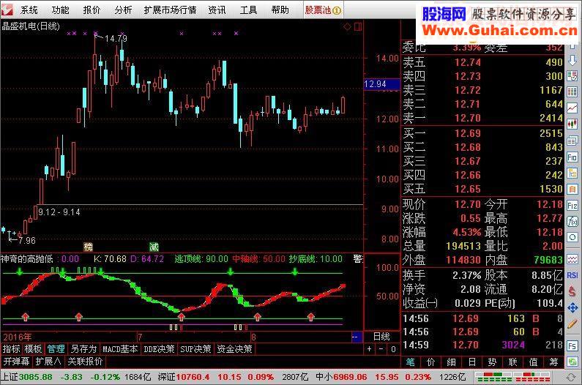Open the 资讯 menu

[x=217, y=10]
